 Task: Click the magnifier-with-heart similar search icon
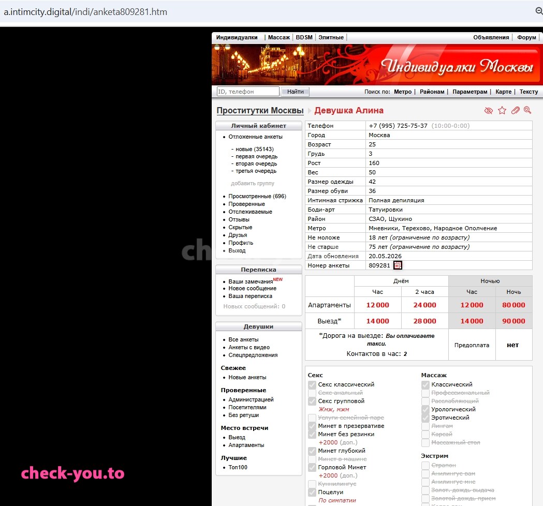point(527,110)
